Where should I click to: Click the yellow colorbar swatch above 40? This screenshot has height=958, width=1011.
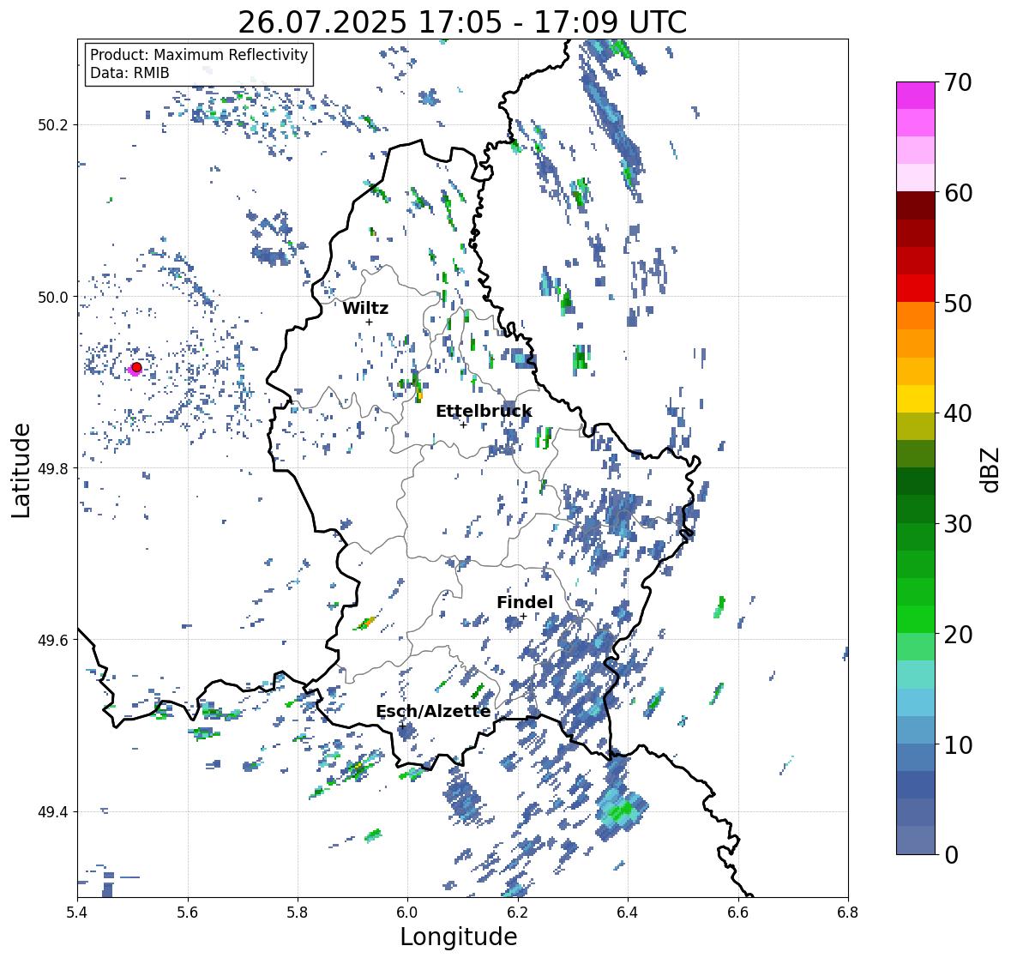coord(916,399)
